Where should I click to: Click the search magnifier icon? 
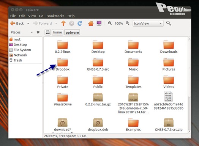[169, 23]
